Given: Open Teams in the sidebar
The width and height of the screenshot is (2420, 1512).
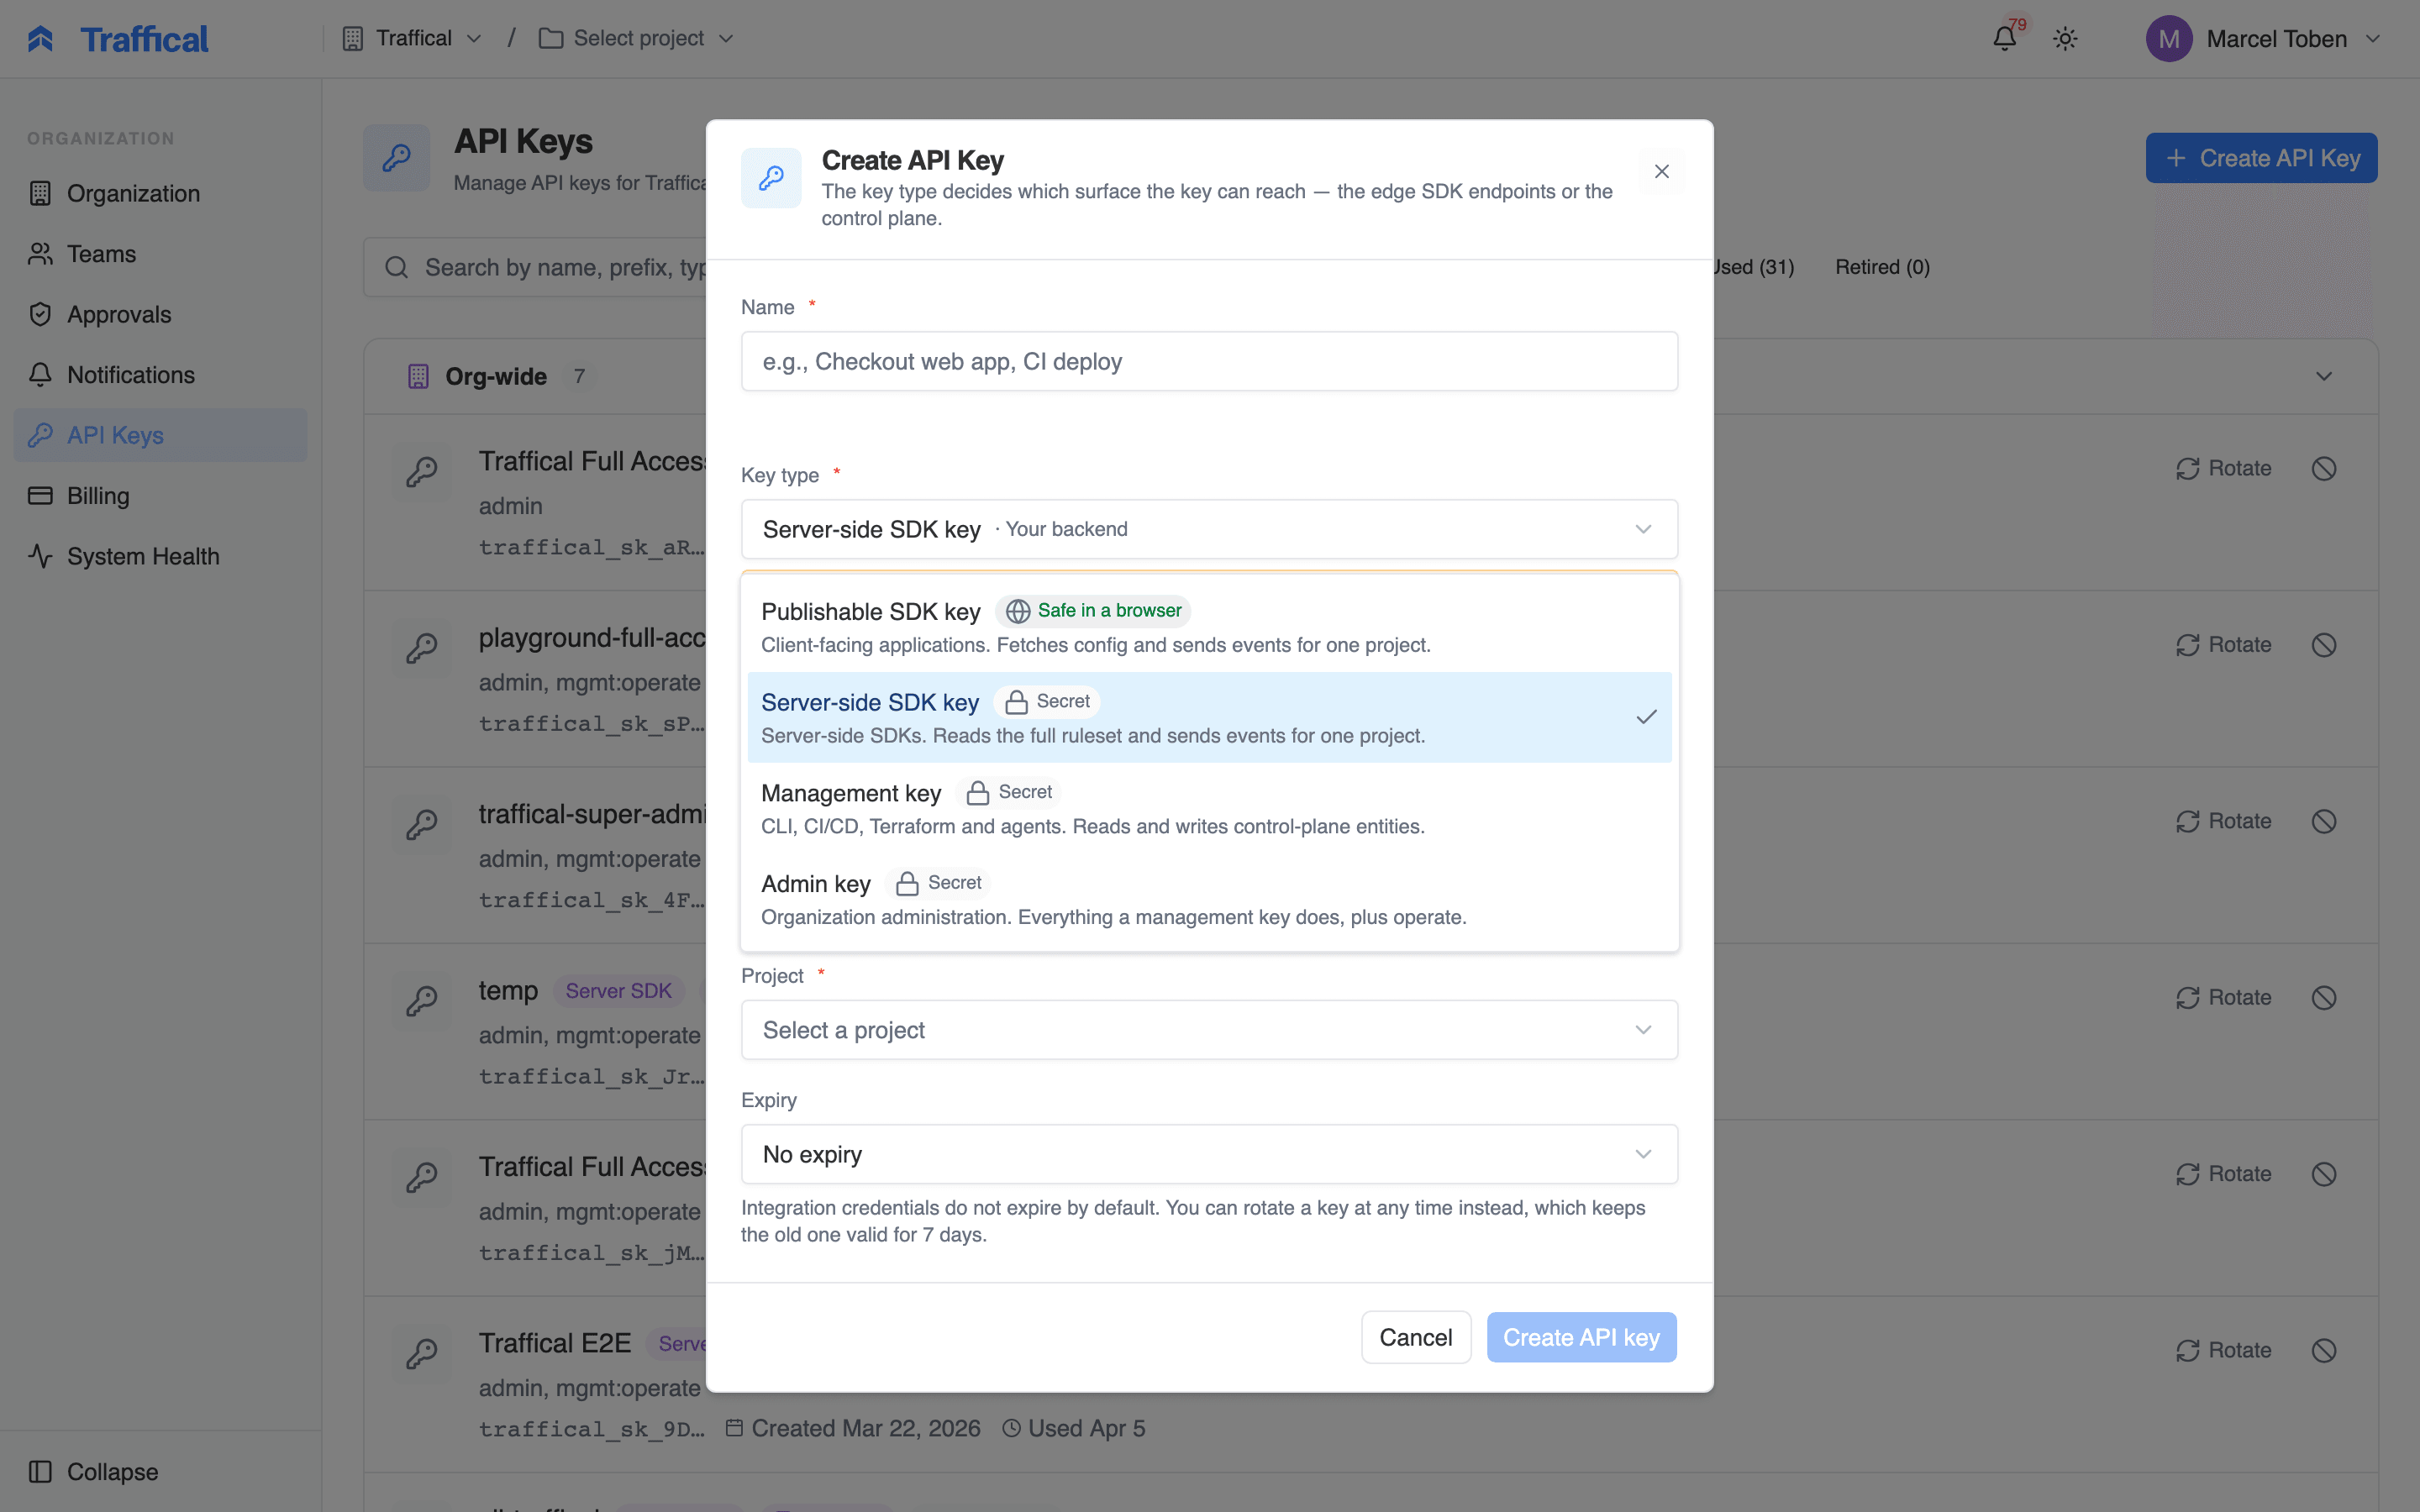Looking at the screenshot, I should click(x=160, y=254).
